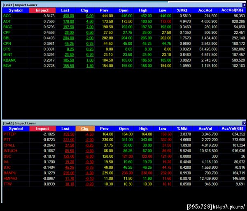
Task: Close the Impact Gainer panel
Action: click(x=244, y=5)
